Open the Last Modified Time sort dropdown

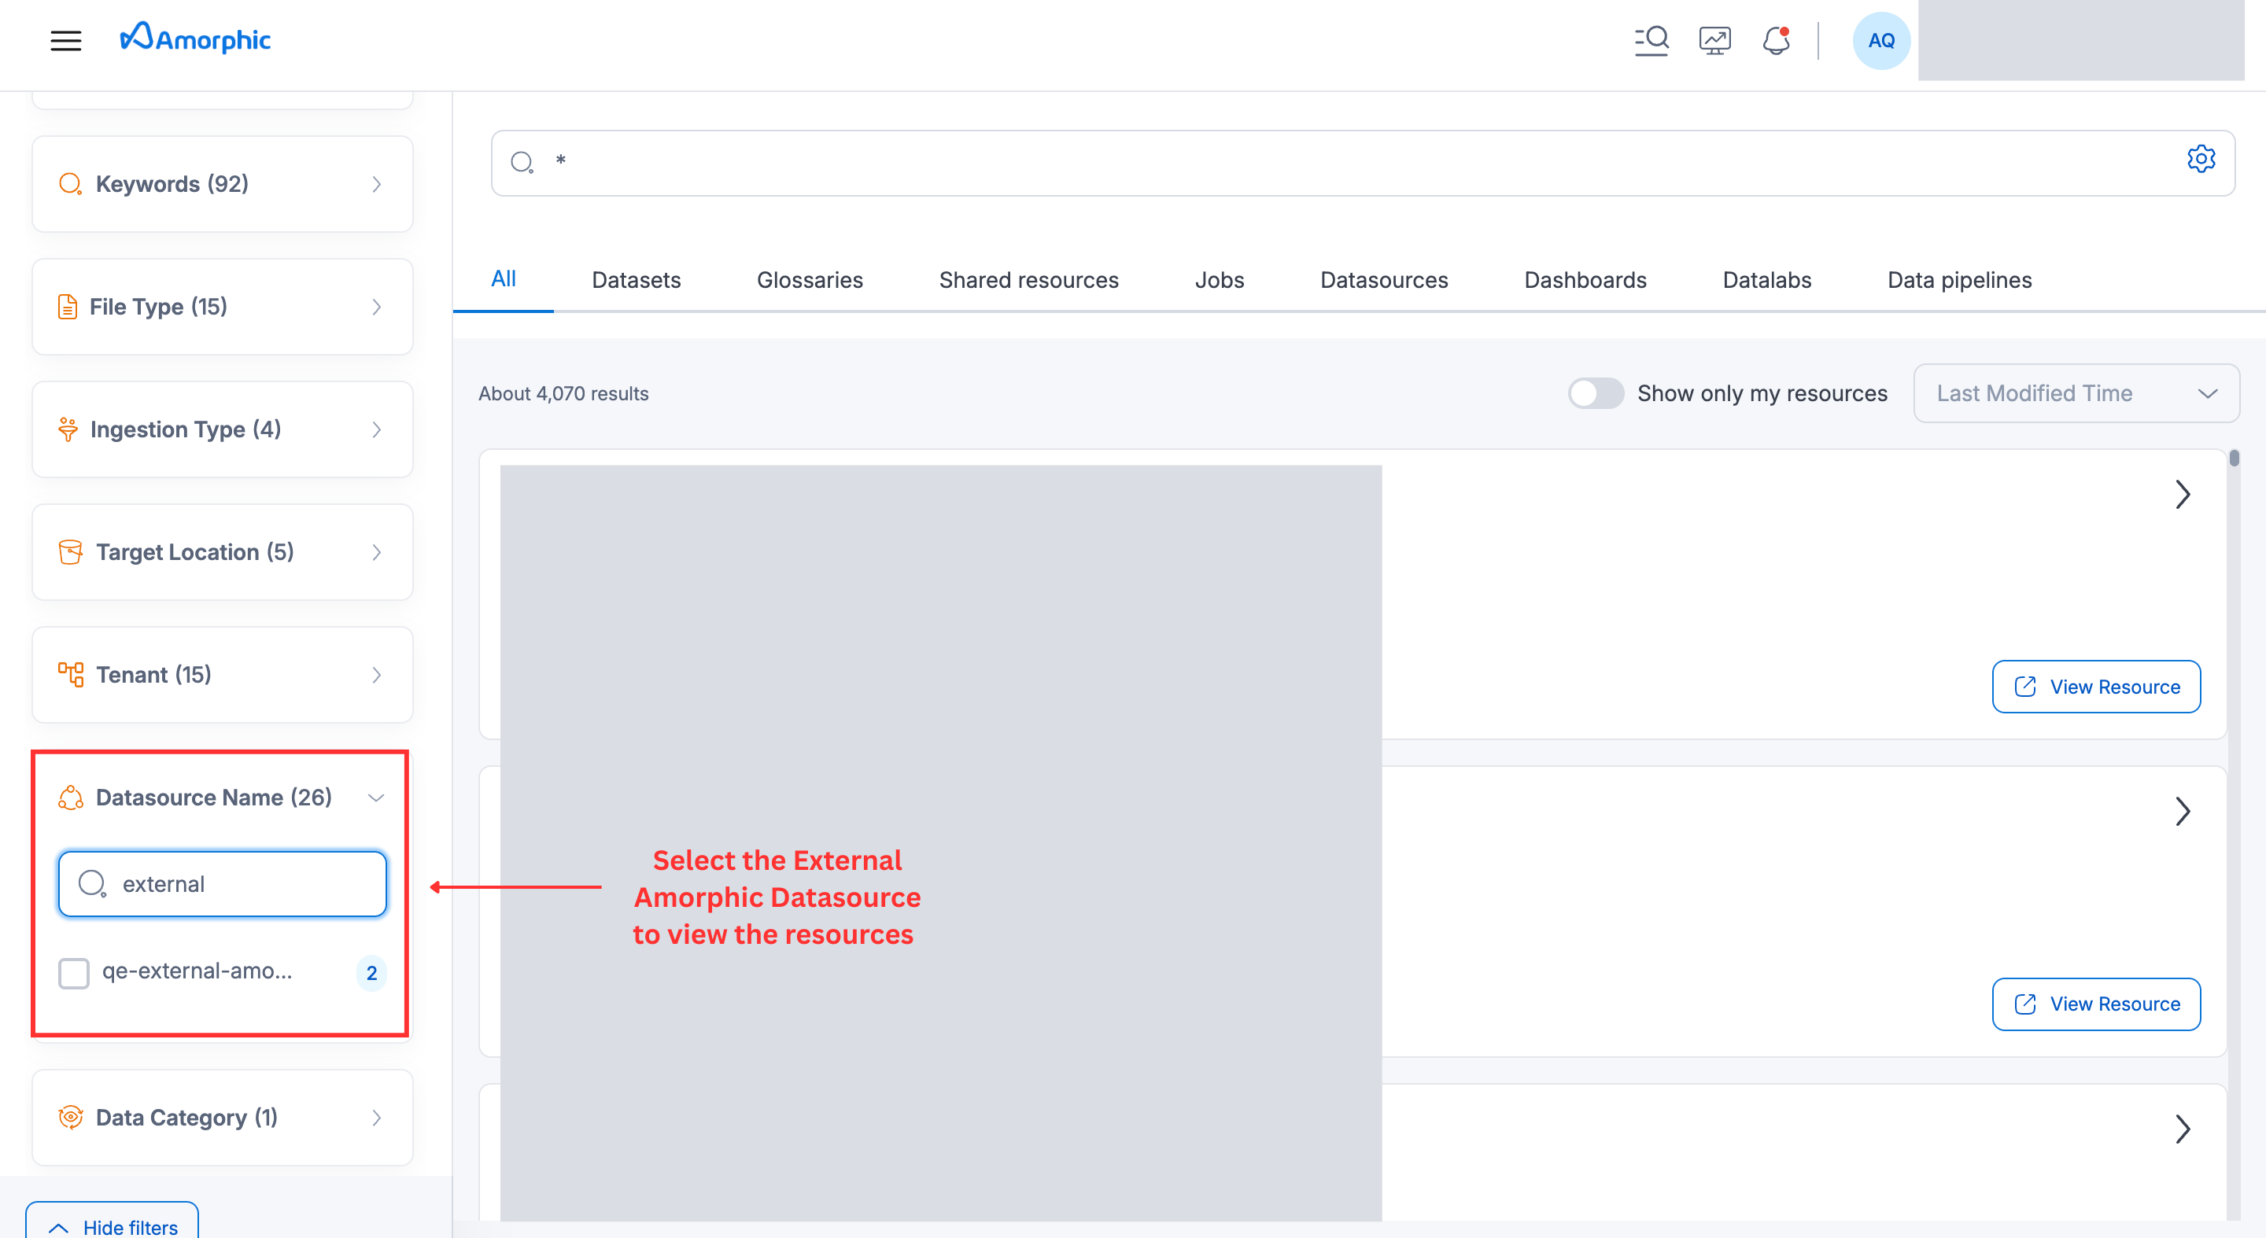[x=2075, y=393]
